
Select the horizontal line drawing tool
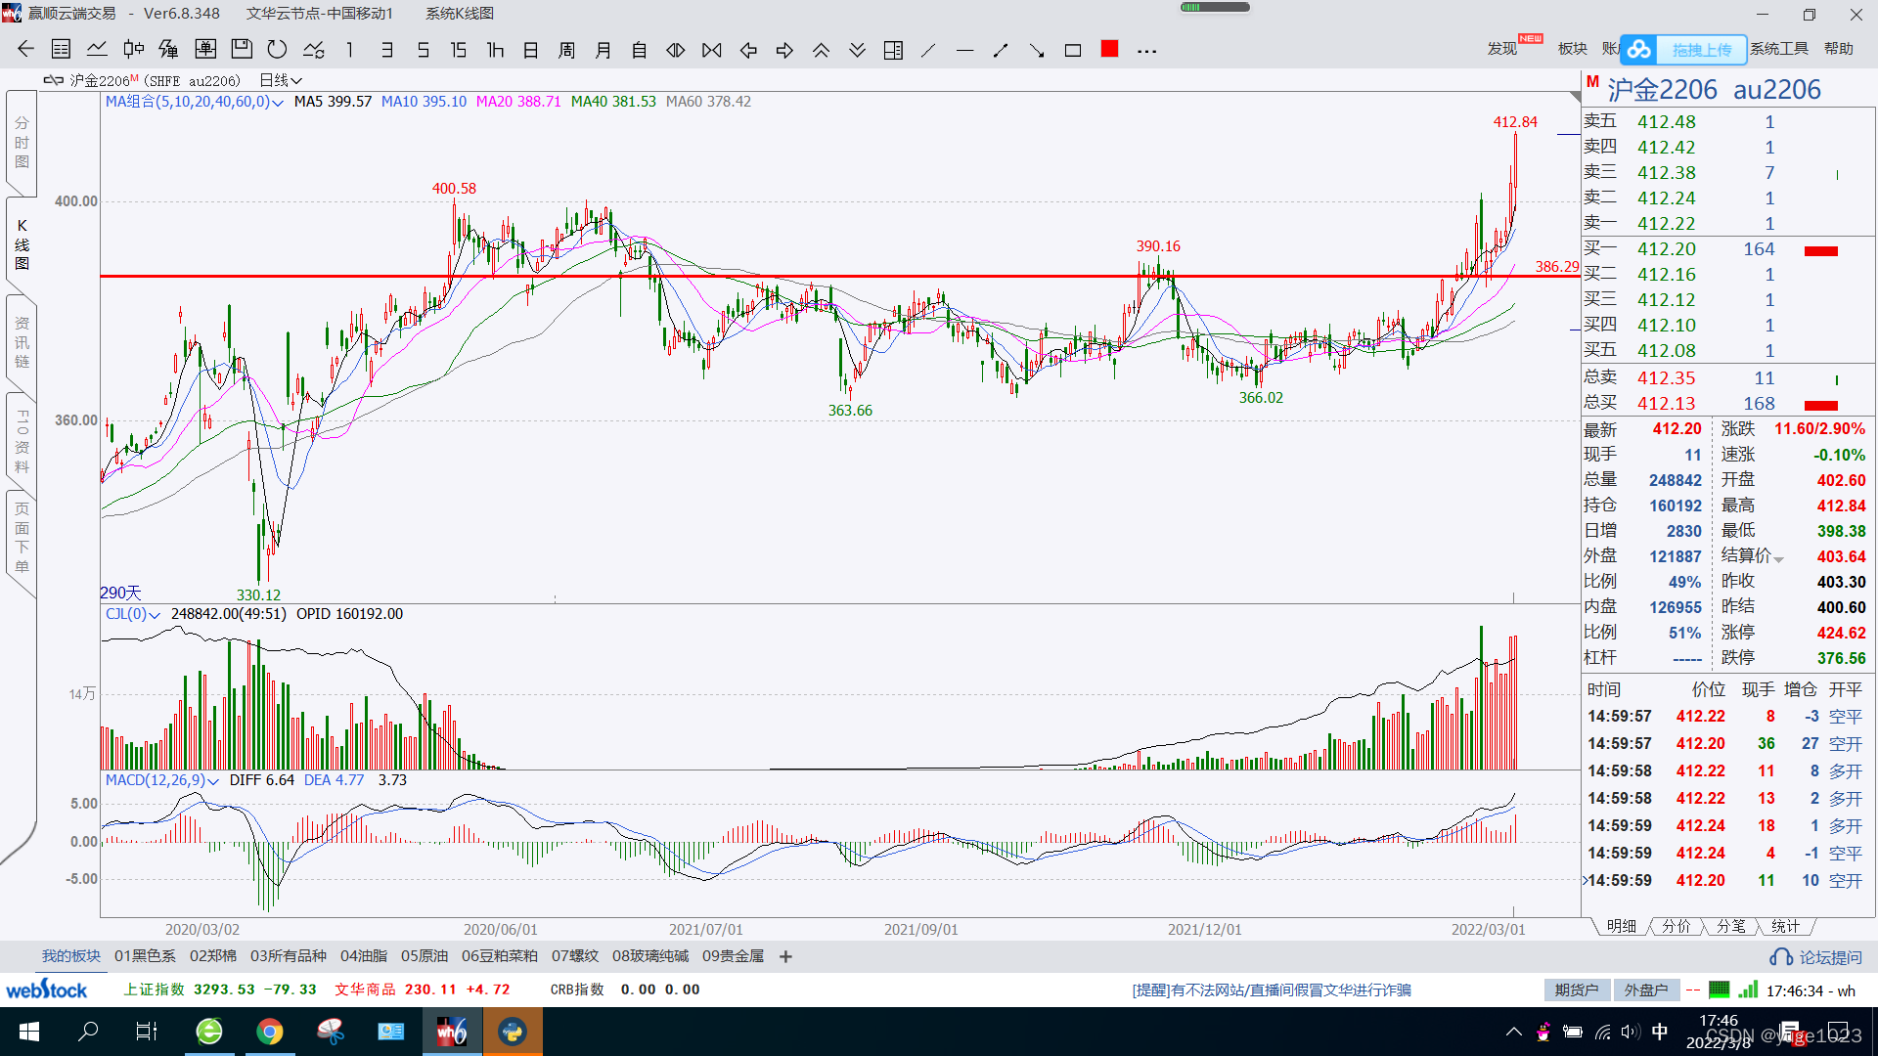964,50
